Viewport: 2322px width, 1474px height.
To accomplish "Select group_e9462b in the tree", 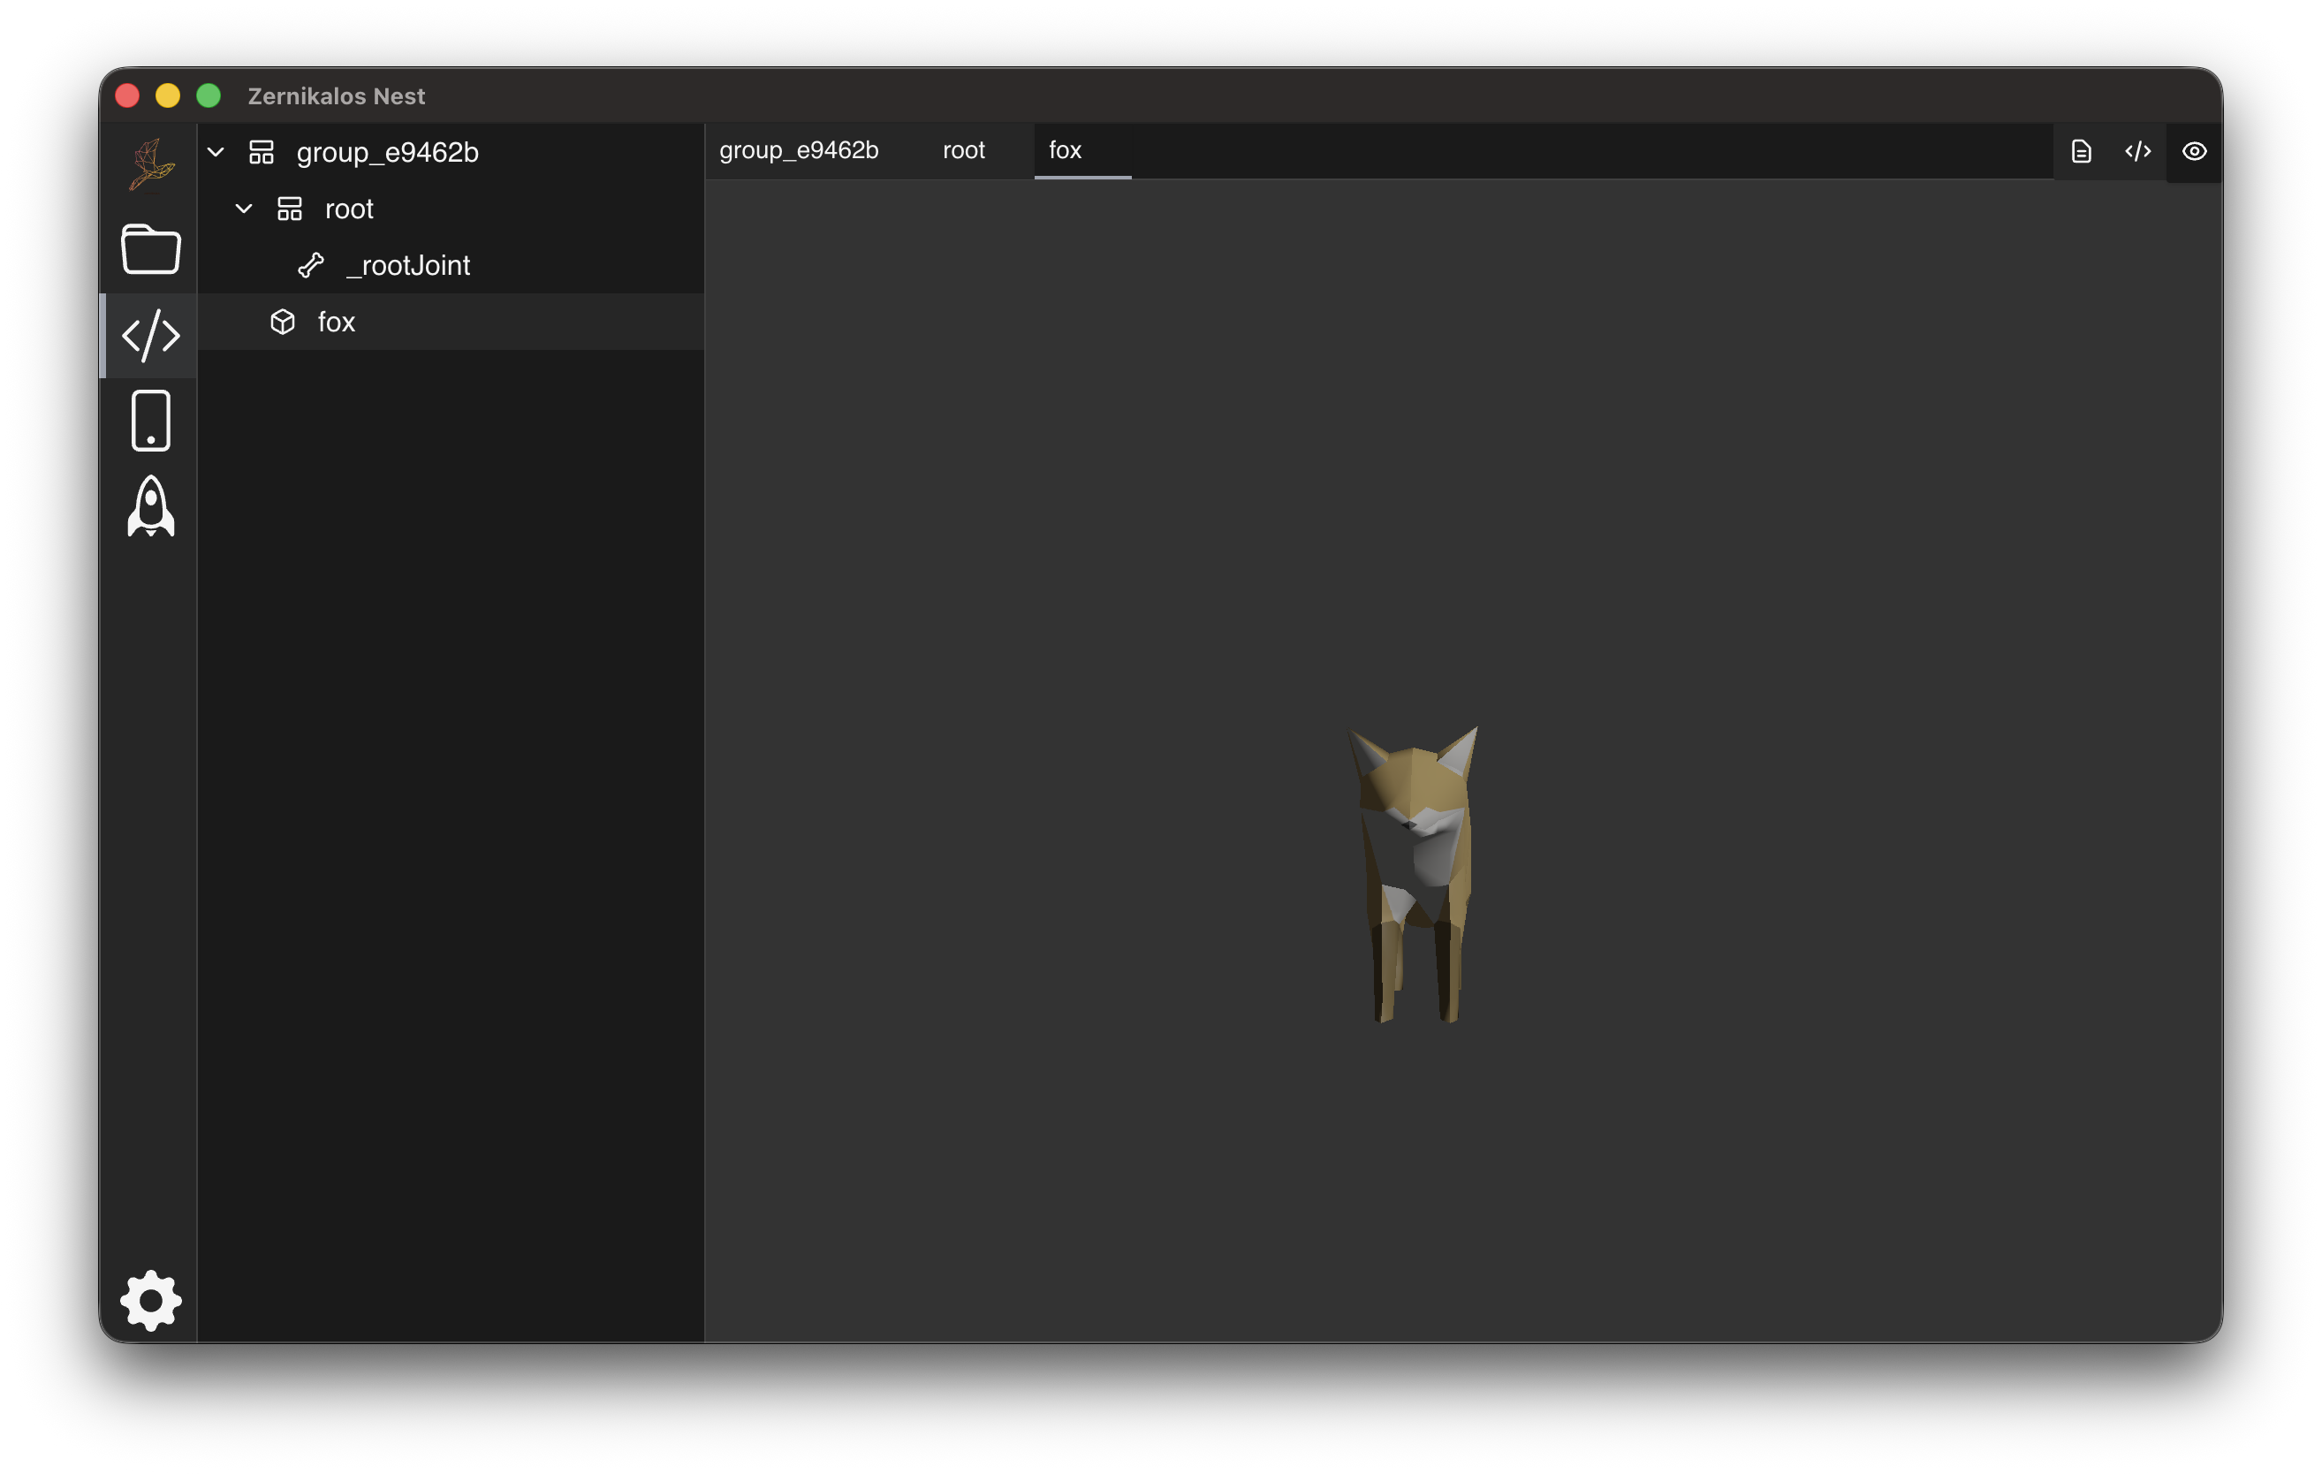I will pyautogui.click(x=387, y=152).
